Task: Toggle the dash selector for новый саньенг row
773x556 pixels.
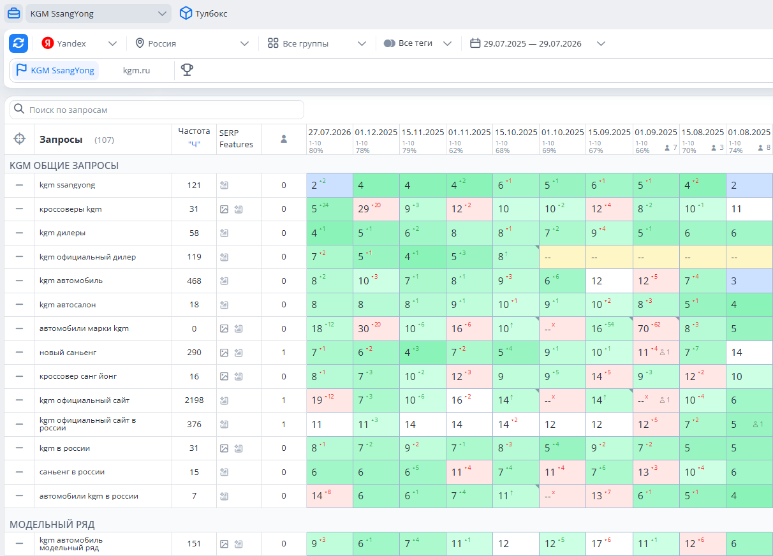Action: [x=19, y=353]
